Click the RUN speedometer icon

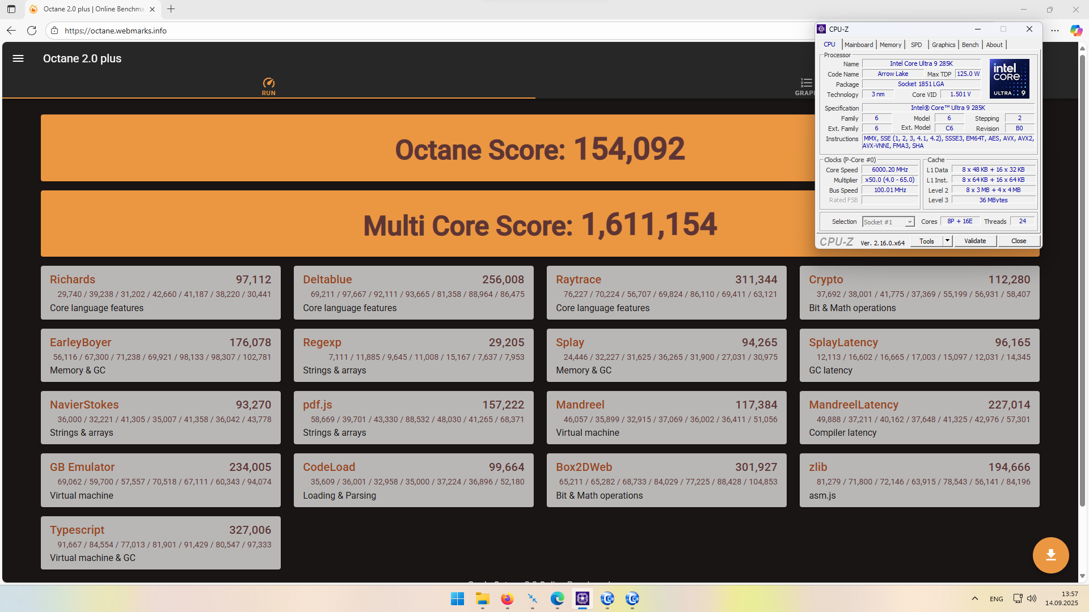coord(269,83)
